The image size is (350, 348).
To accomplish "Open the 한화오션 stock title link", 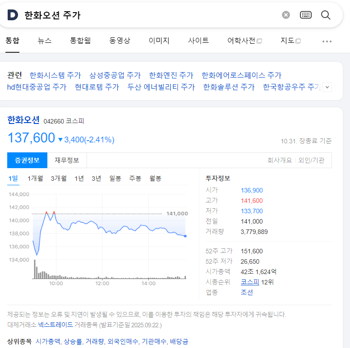I will pyautogui.click(x=23, y=120).
